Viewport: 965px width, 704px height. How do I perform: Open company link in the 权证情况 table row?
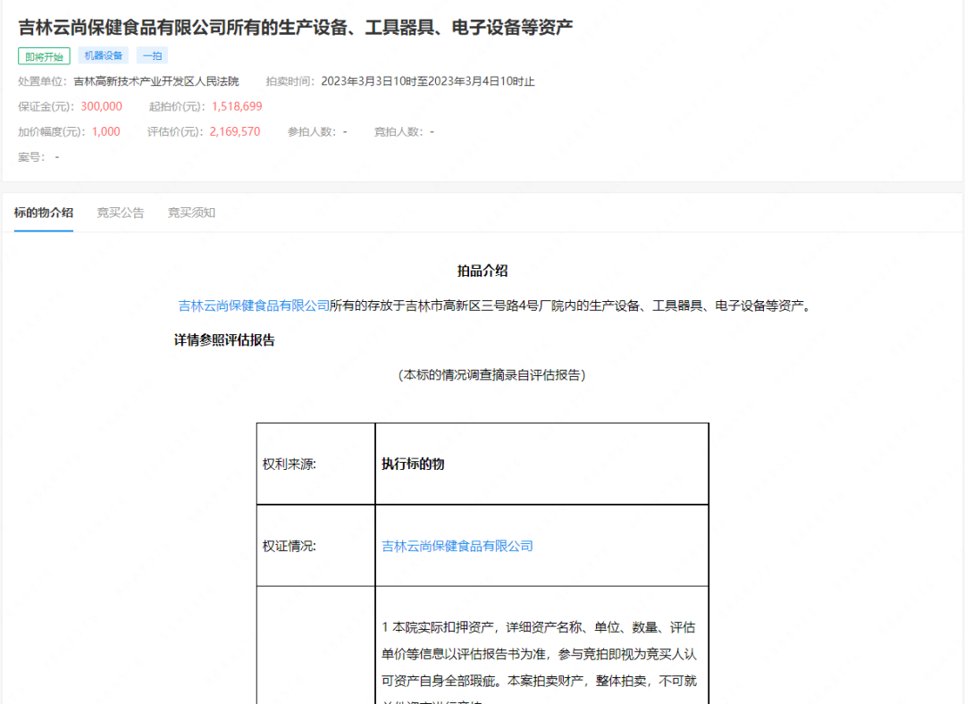click(457, 546)
